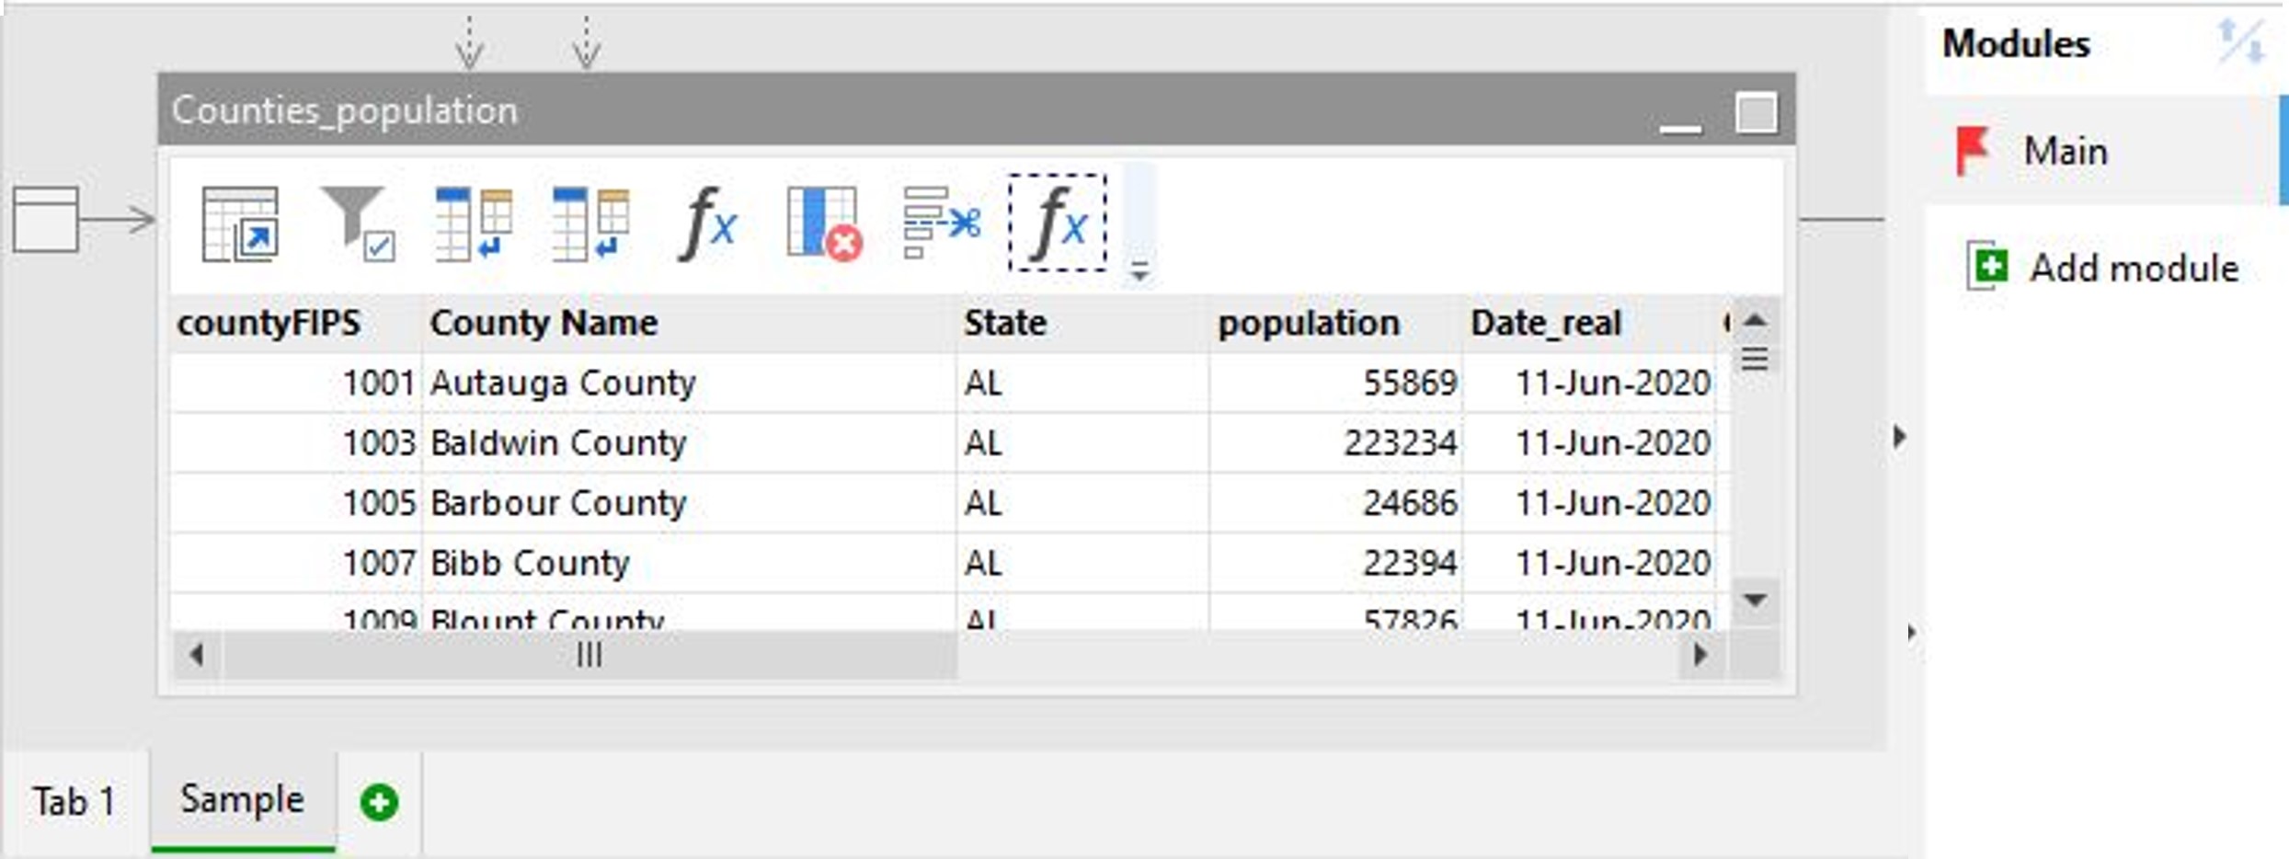Click the horizontal scrollbar thumb
The height and width of the screenshot is (859, 2289).
589,656
